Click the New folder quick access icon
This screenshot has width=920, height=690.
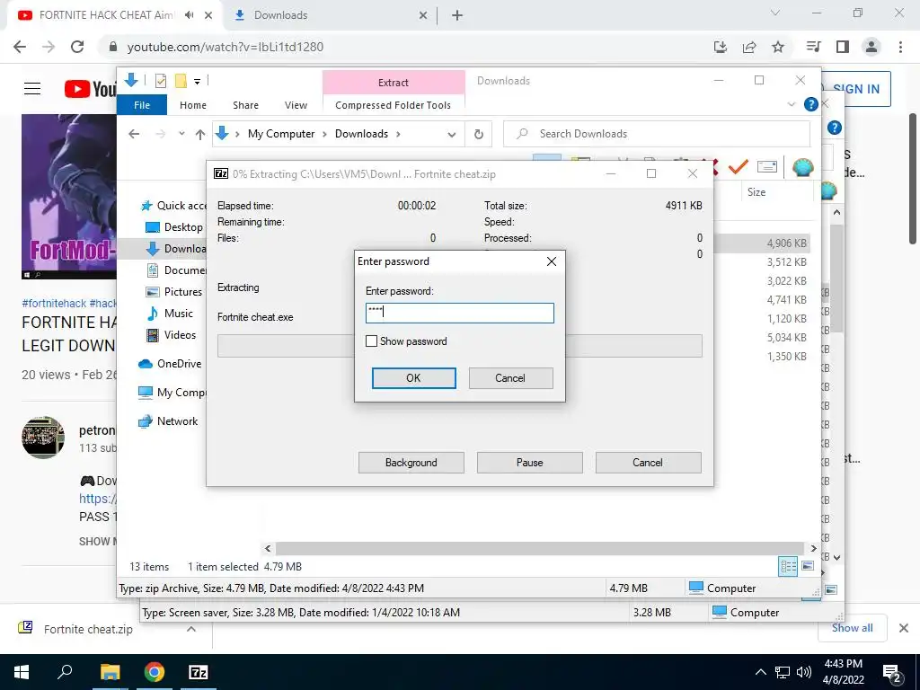click(181, 81)
